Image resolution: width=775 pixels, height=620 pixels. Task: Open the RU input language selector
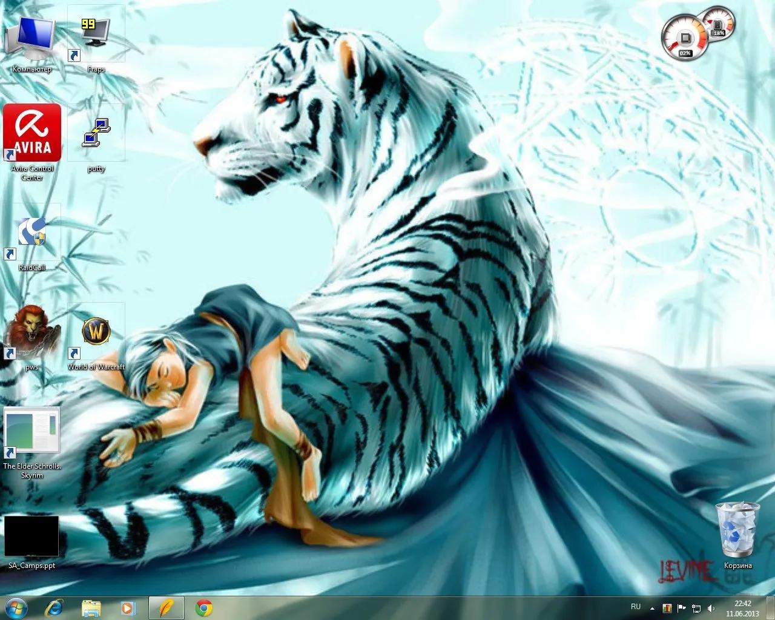[636, 607]
